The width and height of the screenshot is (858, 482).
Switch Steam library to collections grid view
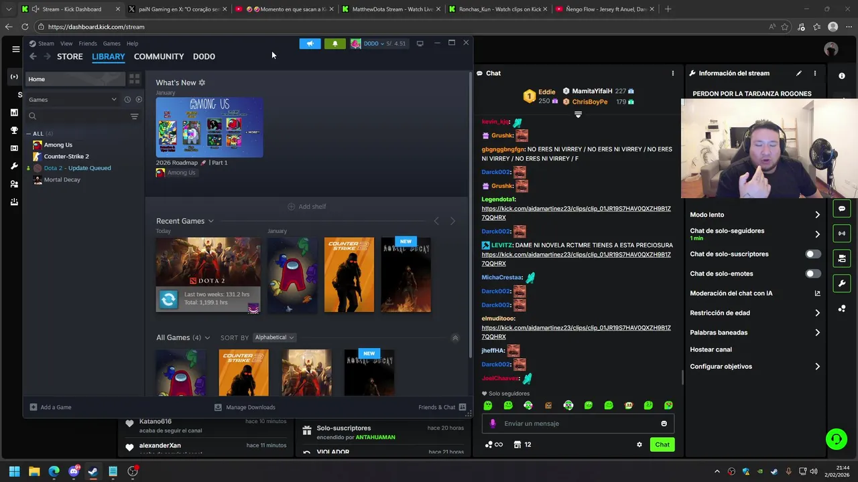(x=134, y=79)
